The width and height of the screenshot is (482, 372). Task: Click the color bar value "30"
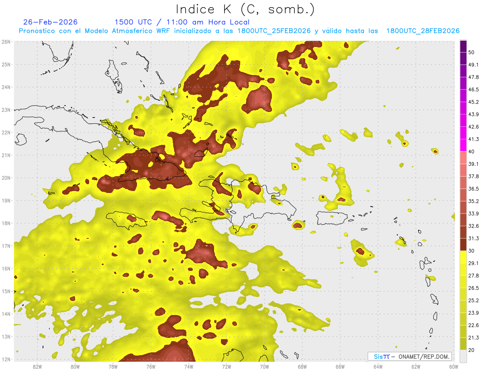click(x=472, y=251)
